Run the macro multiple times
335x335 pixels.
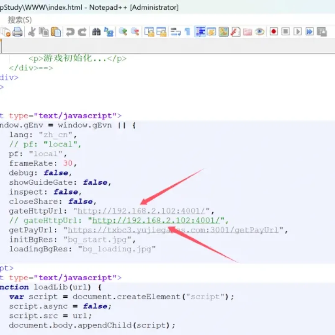[x=309, y=32]
